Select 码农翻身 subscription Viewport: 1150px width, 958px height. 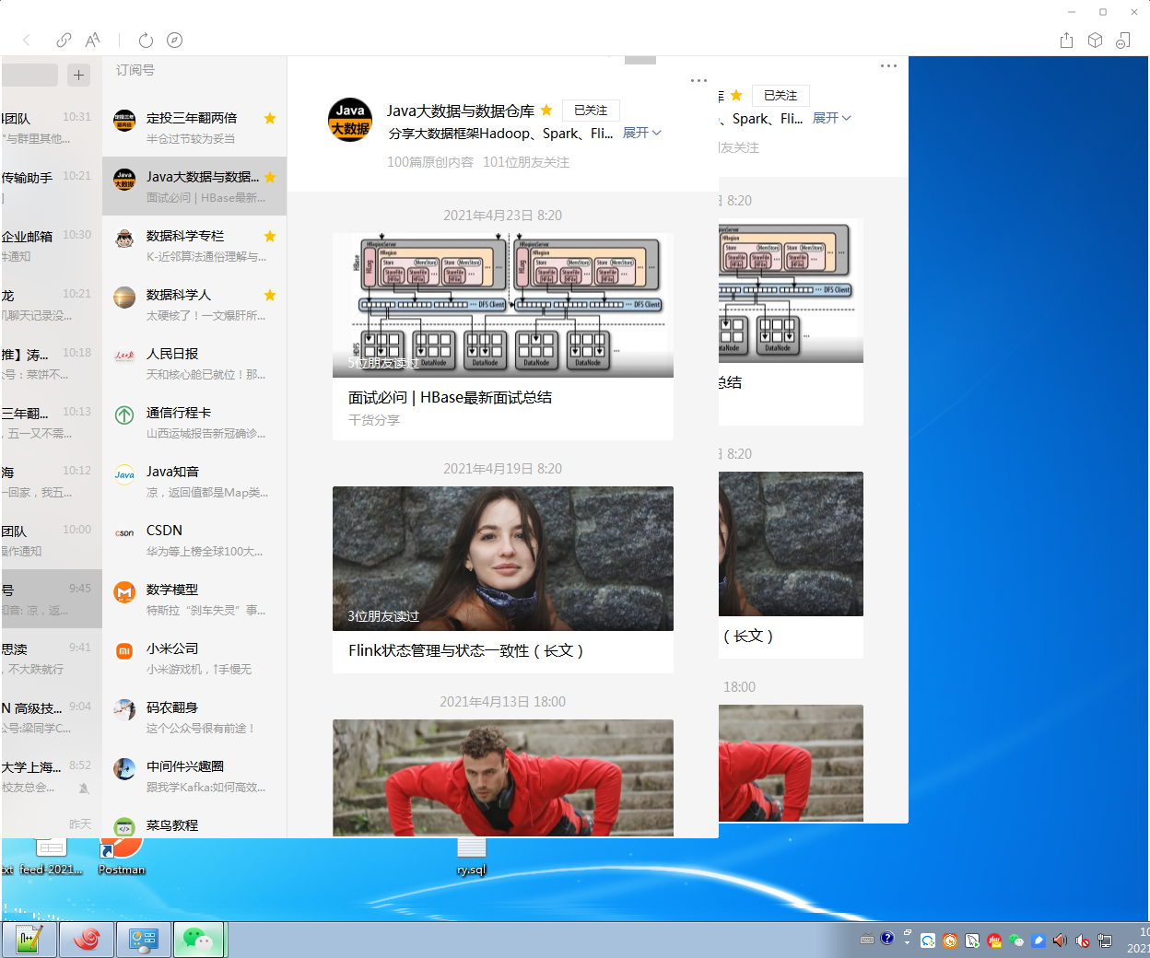pyautogui.click(x=194, y=717)
